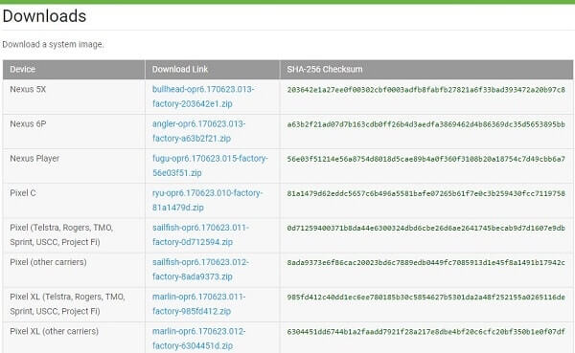Open the fugu-opr6.170623.015 factory zip link

click(210, 165)
